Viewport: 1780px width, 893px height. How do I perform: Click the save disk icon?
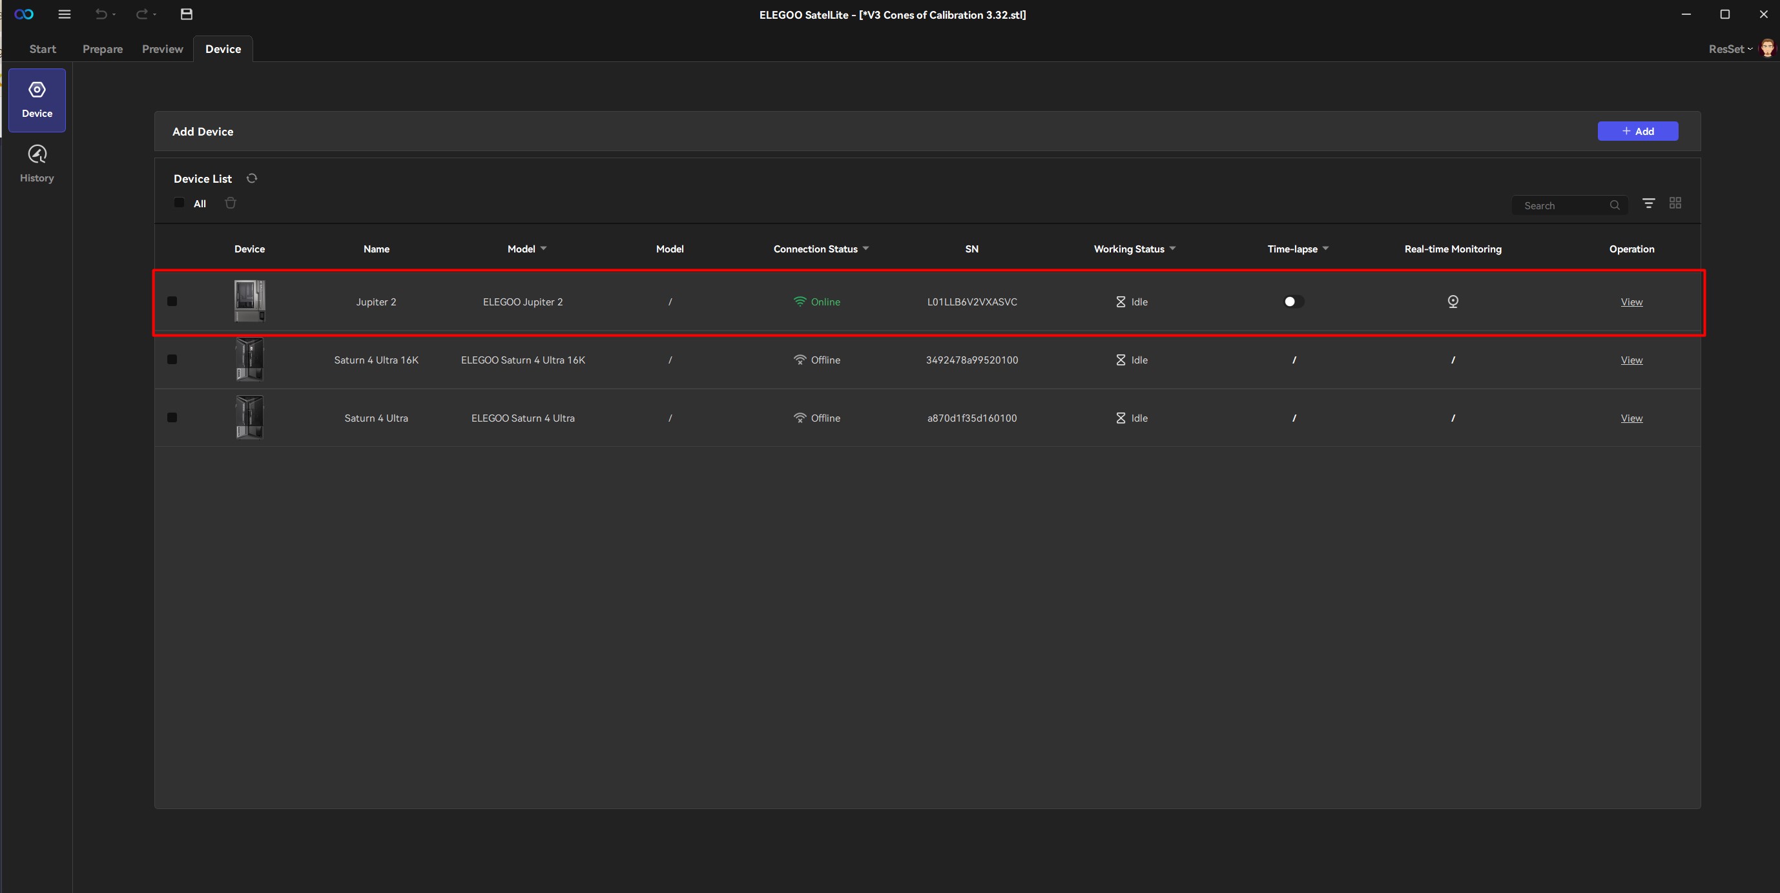click(x=187, y=14)
